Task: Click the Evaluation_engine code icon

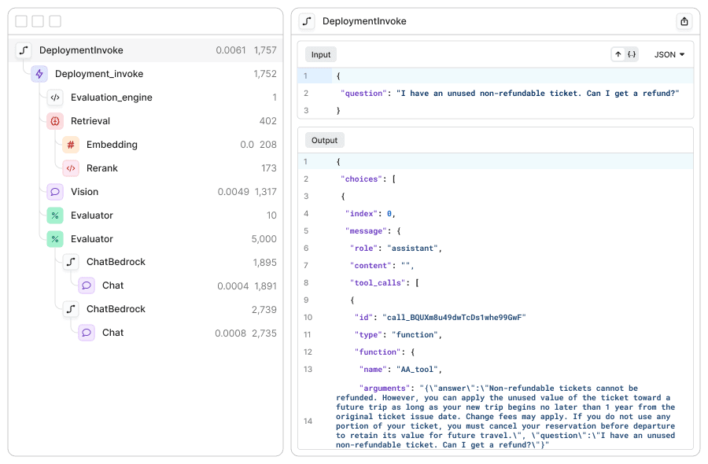Action: (x=55, y=98)
